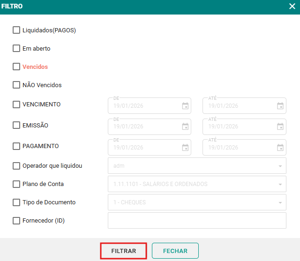Enable the Liquidados(PAGOS) checkbox
The width and height of the screenshot is (300, 261).
pyautogui.click(x=16, y=30)
